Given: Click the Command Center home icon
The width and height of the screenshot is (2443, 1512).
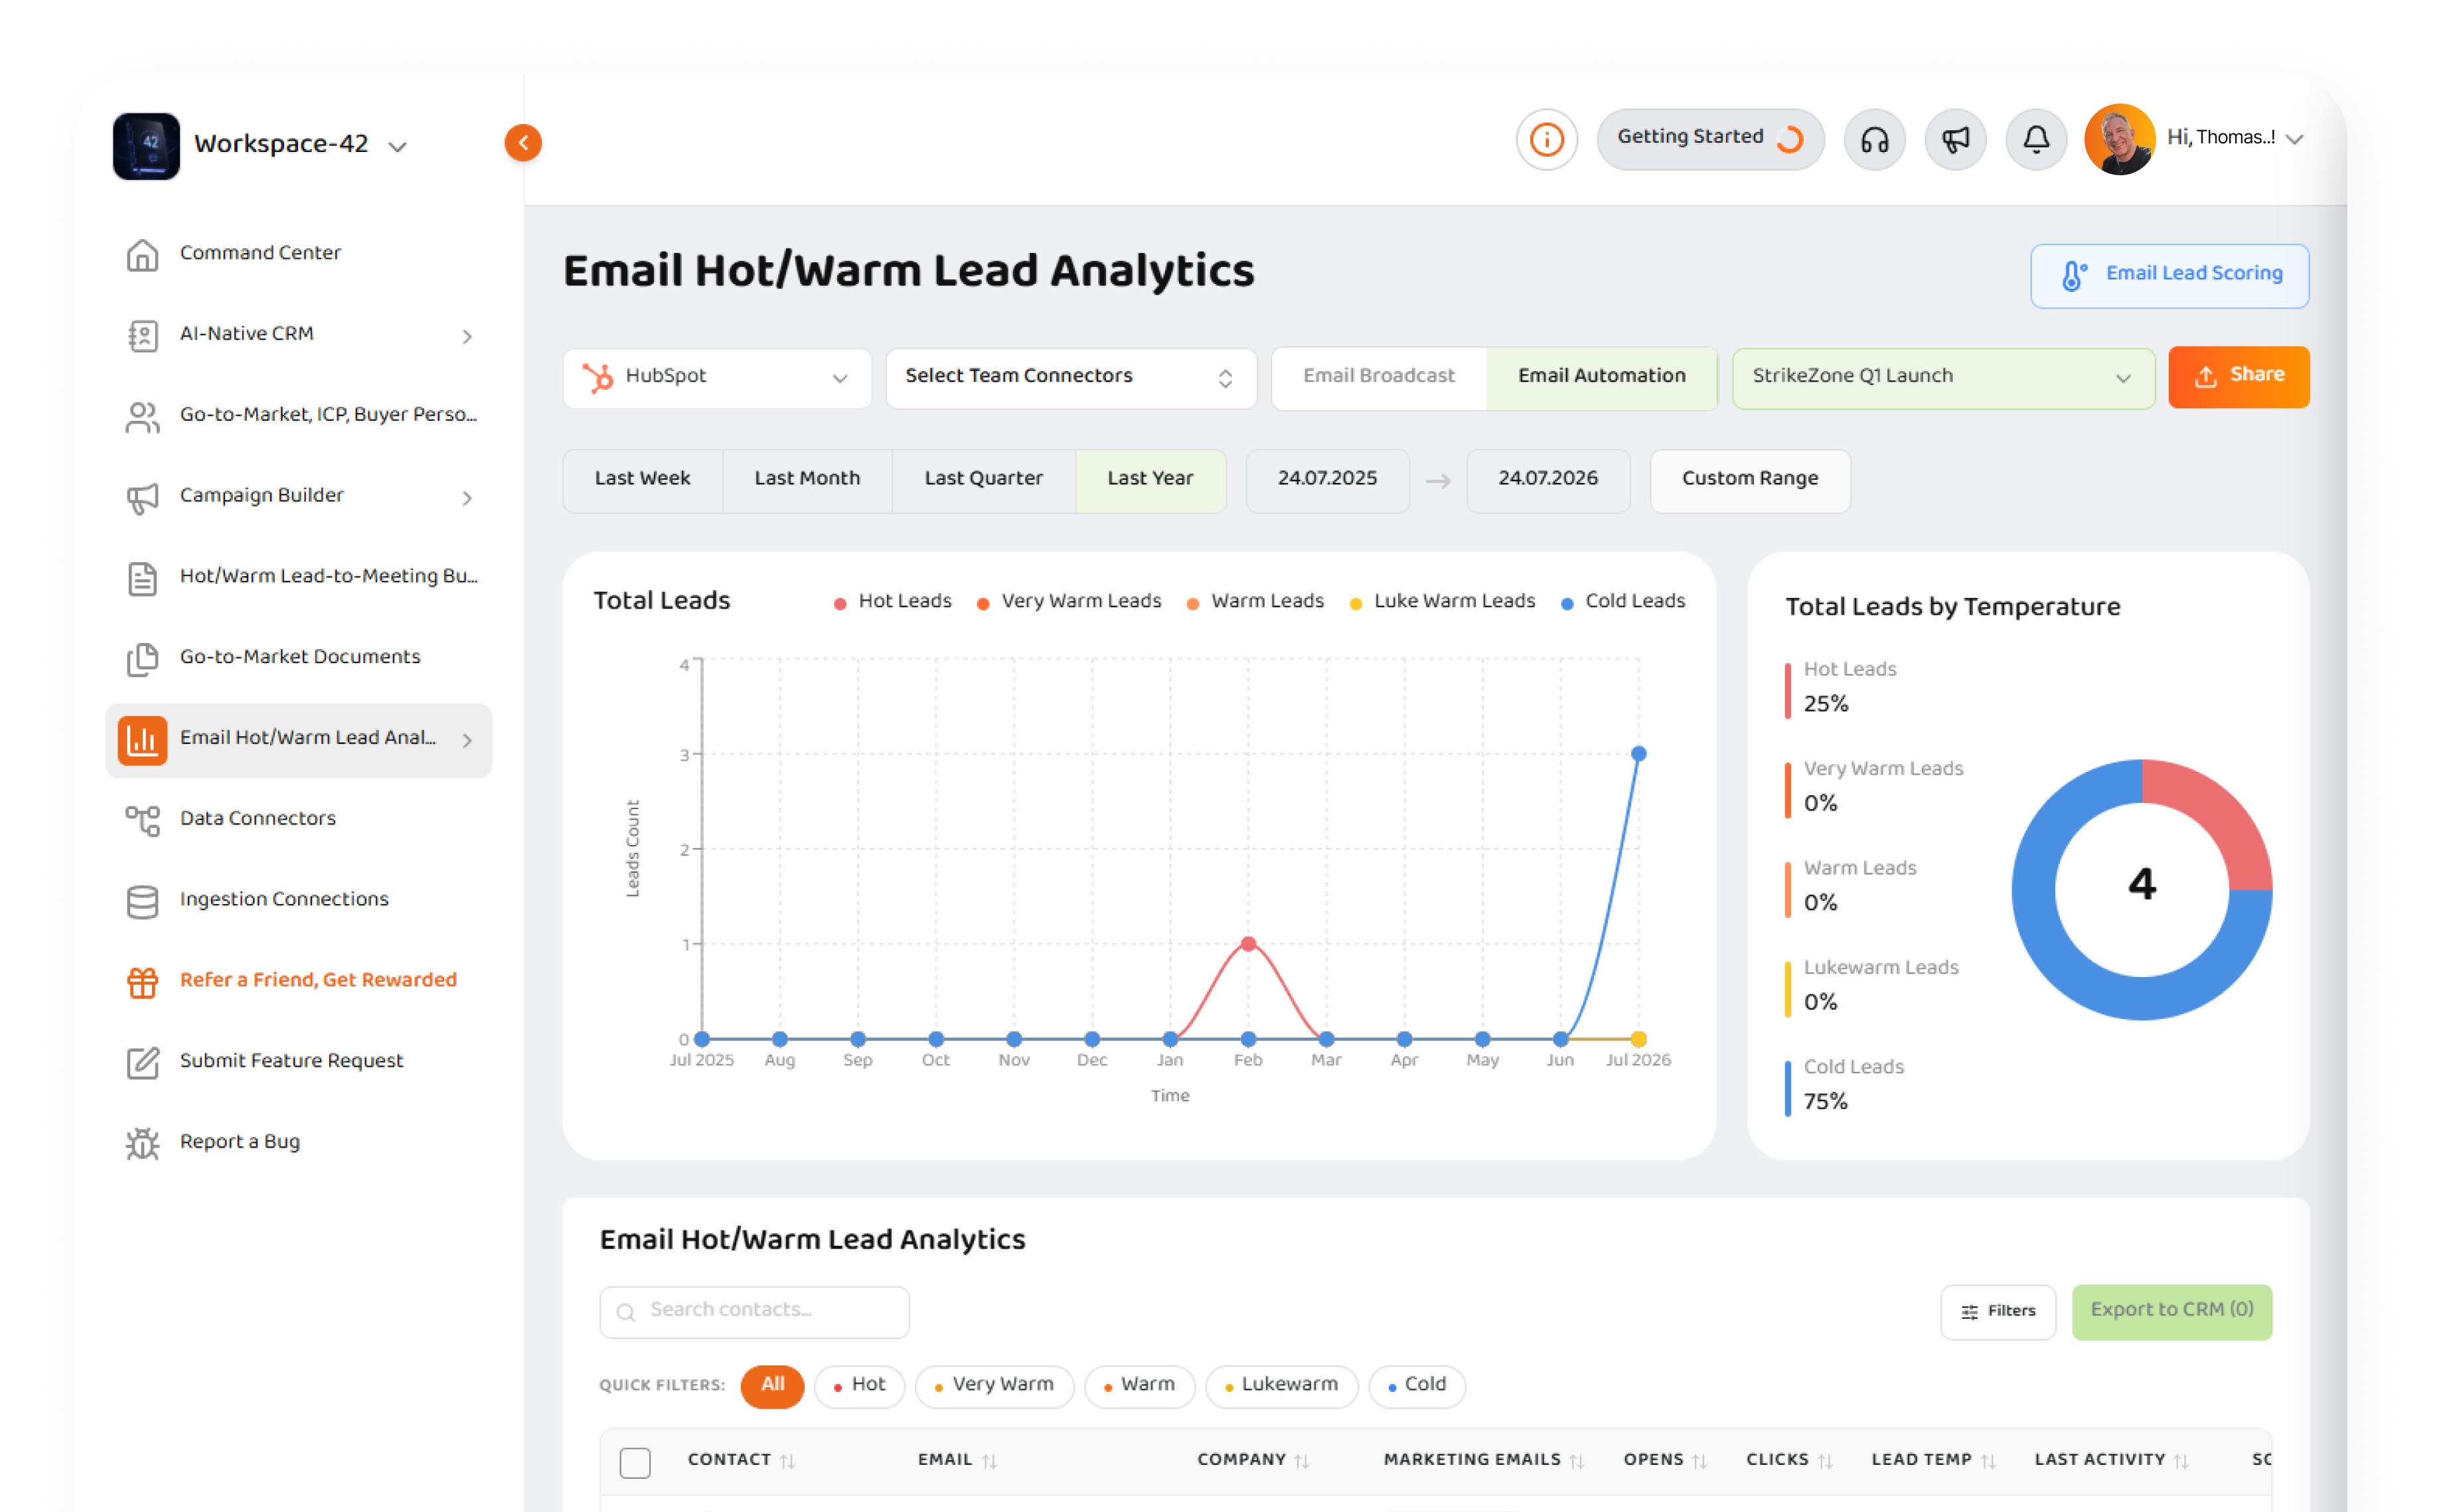Looking at the screenshot, I should point(142,255).
